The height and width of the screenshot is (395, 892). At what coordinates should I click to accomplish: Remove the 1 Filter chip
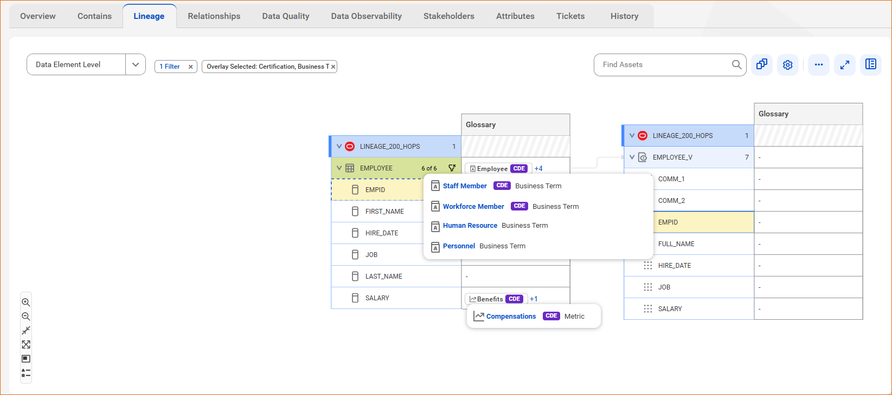(x=190, y=67)
